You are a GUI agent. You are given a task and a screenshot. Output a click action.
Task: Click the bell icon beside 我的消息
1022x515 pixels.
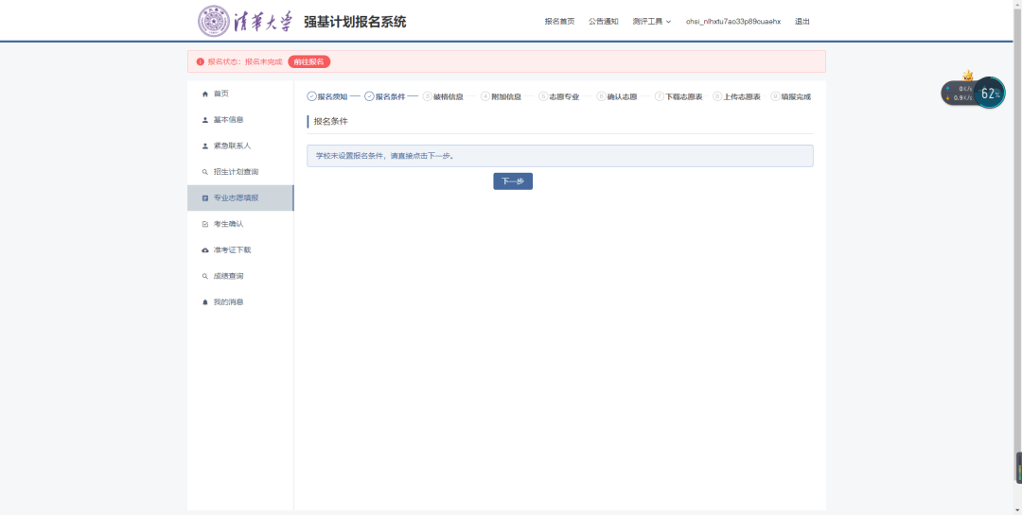(x=205, y=302)
